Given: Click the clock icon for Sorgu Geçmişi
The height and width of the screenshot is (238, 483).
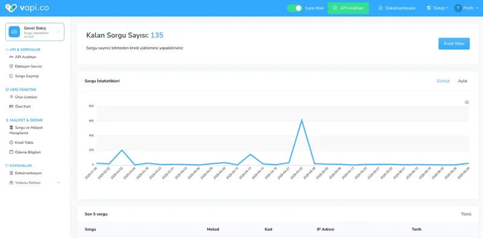Looking at the screenshot, I should [x=11, y=76].
